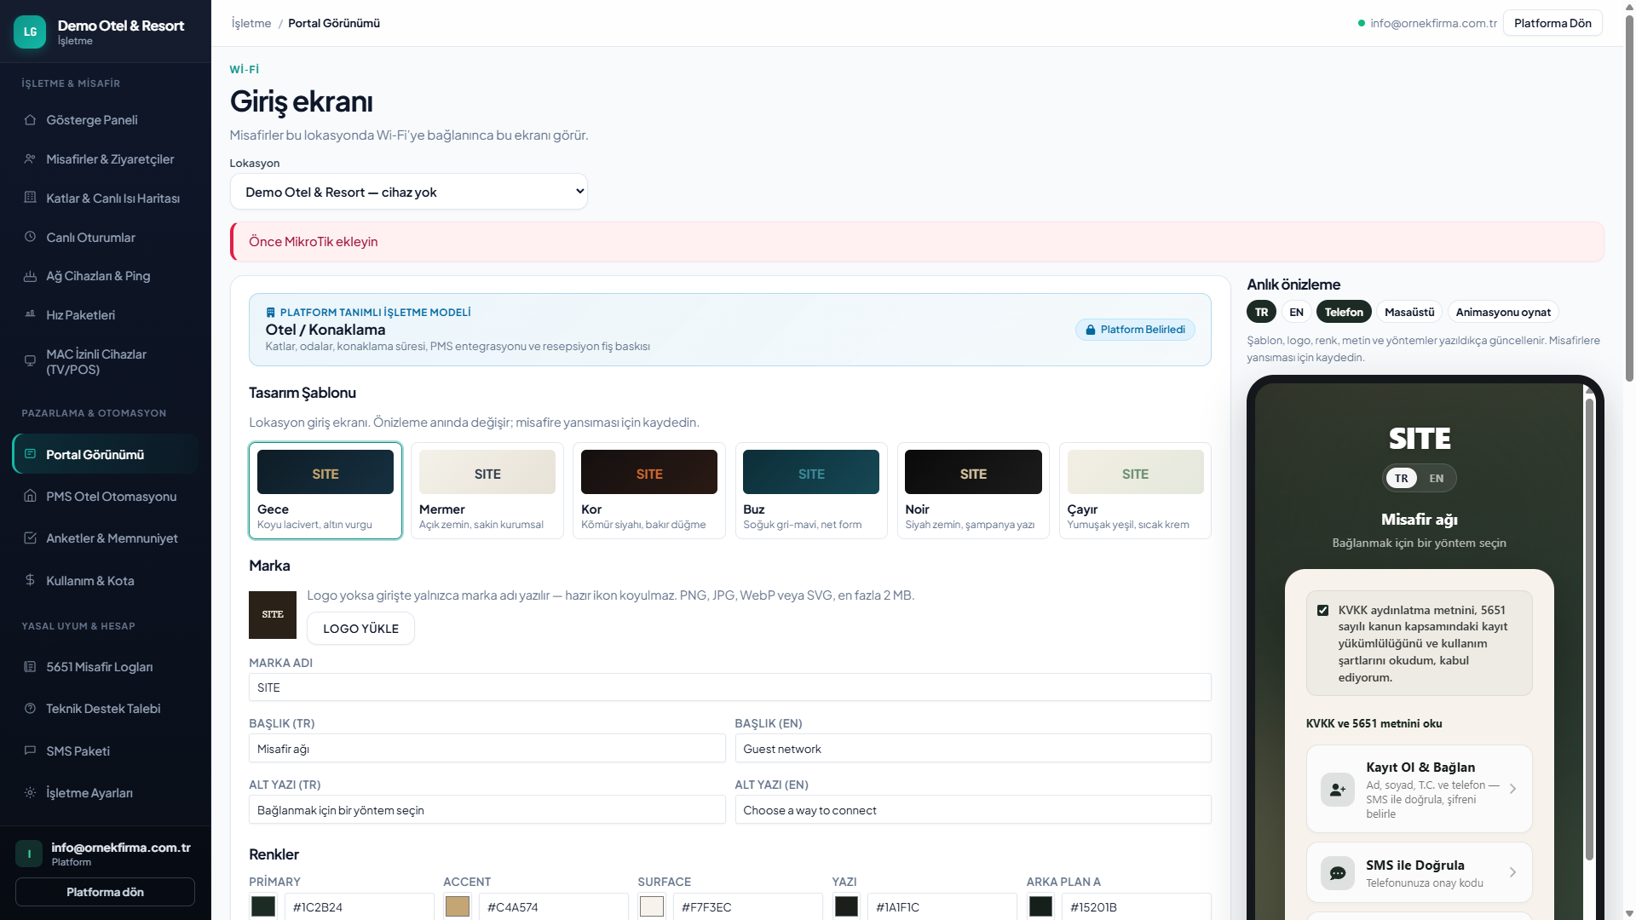
Task: Select Masaüstü preview mode
Action: 1409,312
